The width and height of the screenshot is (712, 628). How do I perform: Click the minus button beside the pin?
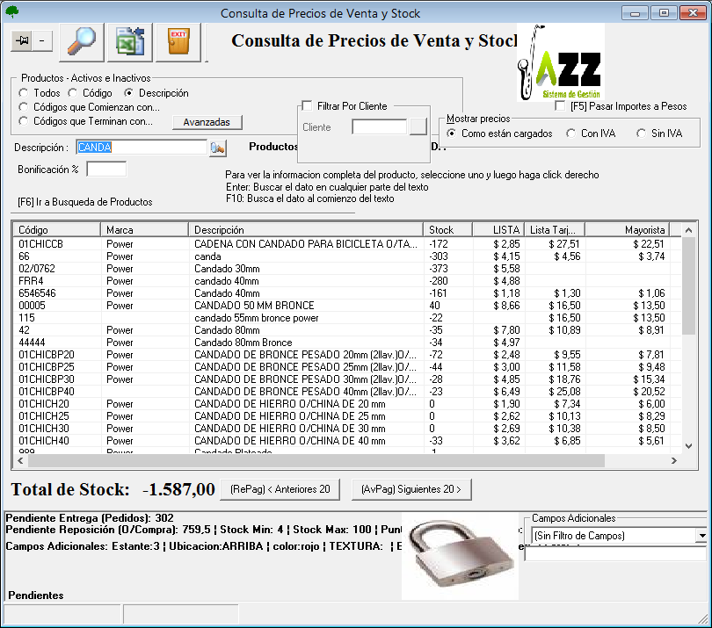point(43,40)
